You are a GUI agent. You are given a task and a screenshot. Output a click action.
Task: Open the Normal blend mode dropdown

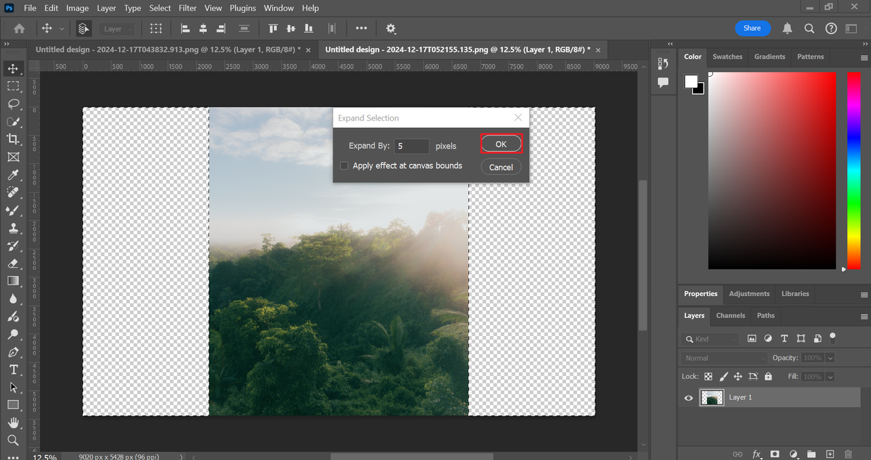click(723, 358)
